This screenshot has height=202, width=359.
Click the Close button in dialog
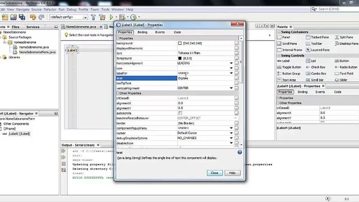coord(214,173)
